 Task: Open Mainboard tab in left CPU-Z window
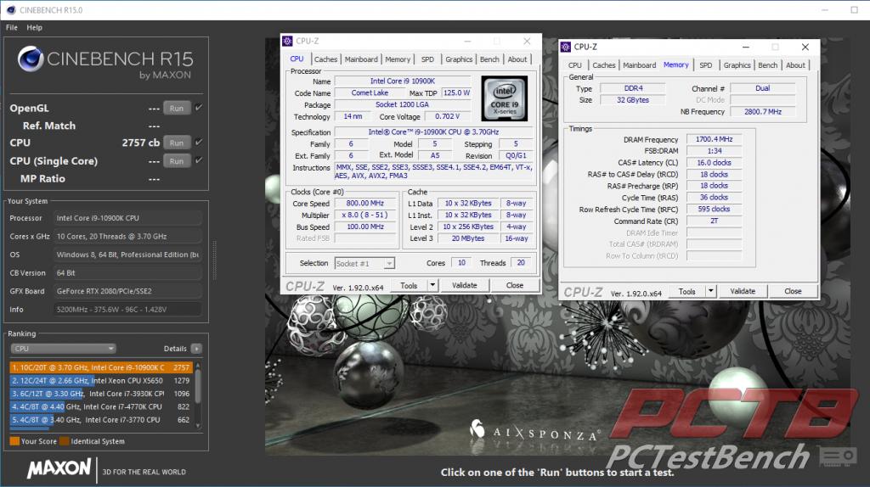coord(360,59)
